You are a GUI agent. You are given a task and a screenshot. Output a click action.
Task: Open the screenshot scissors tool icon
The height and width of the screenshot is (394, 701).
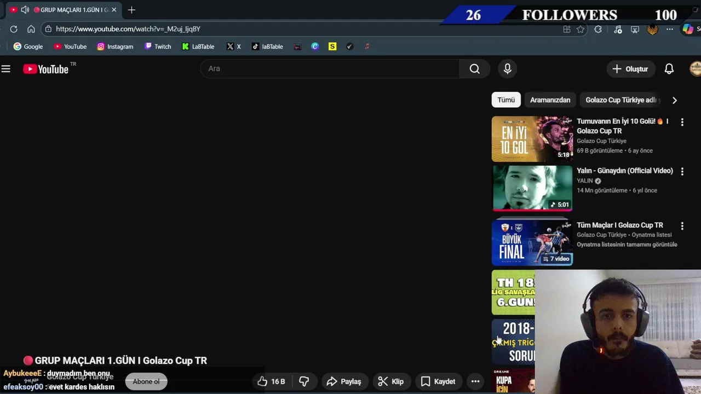(x=635, y=30)
